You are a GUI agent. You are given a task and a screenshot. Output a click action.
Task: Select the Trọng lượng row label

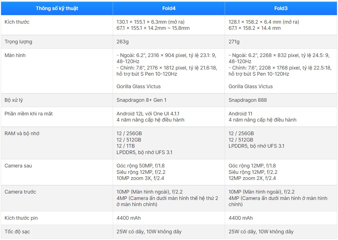(18, 42)
